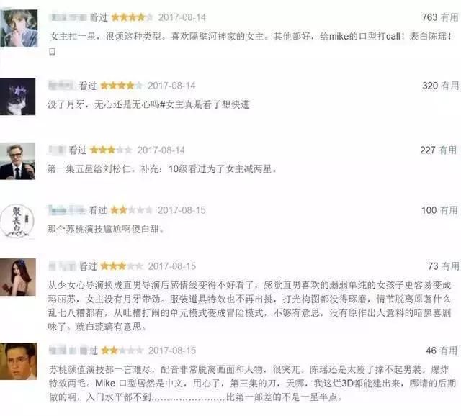Click date 2017-08-15 on the 73 有用 review
This screenshot has width=461, height=416.
point(172,266)
